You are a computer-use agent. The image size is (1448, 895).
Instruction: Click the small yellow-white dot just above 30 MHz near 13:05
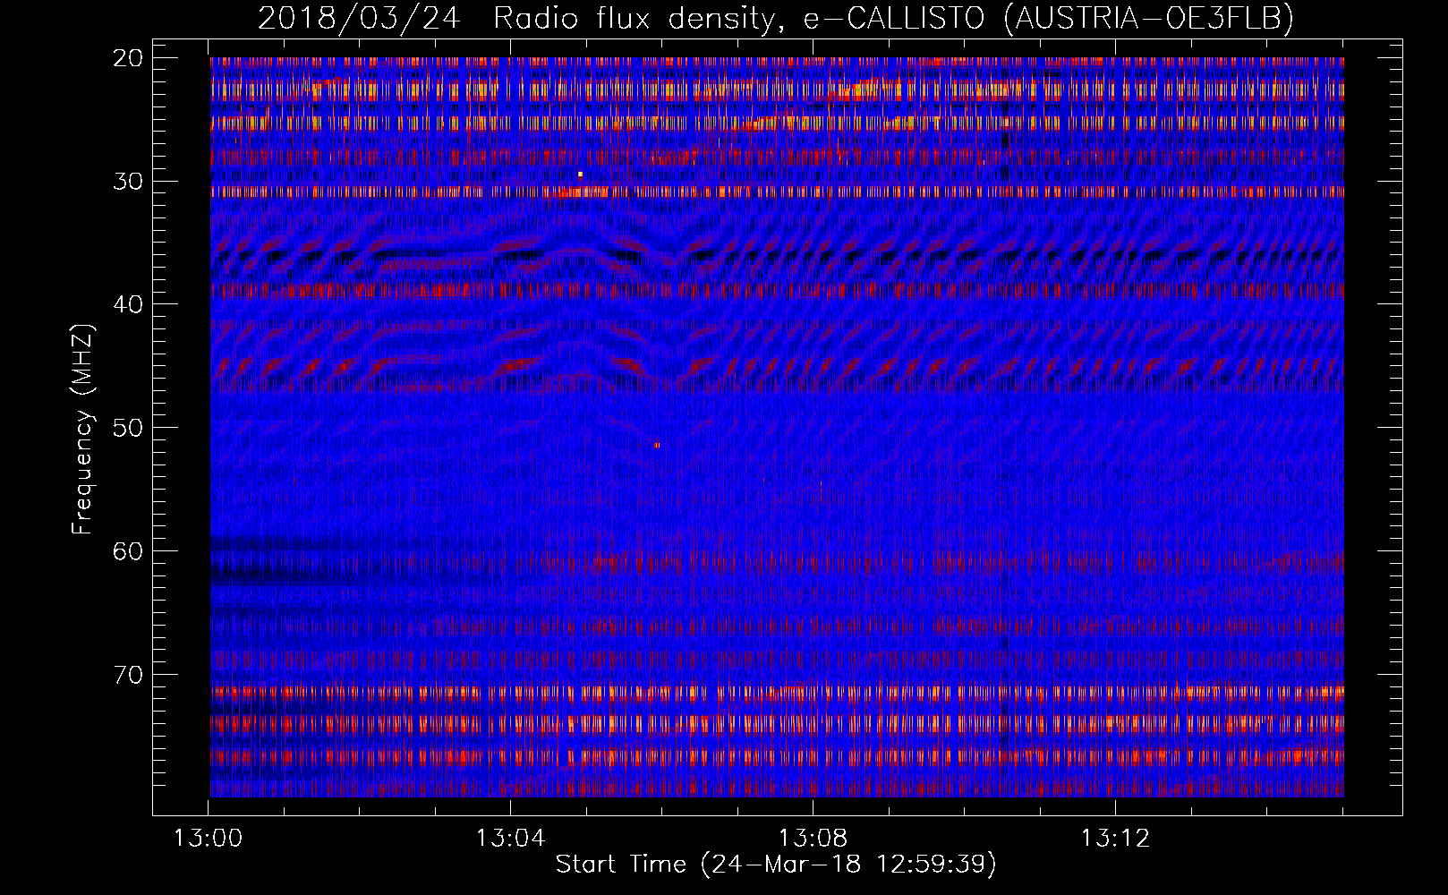click(580, 174)
